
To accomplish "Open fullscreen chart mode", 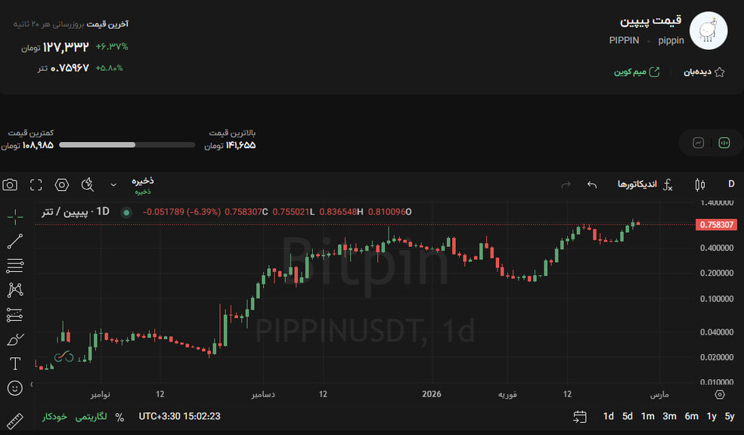I will [36, 185].
